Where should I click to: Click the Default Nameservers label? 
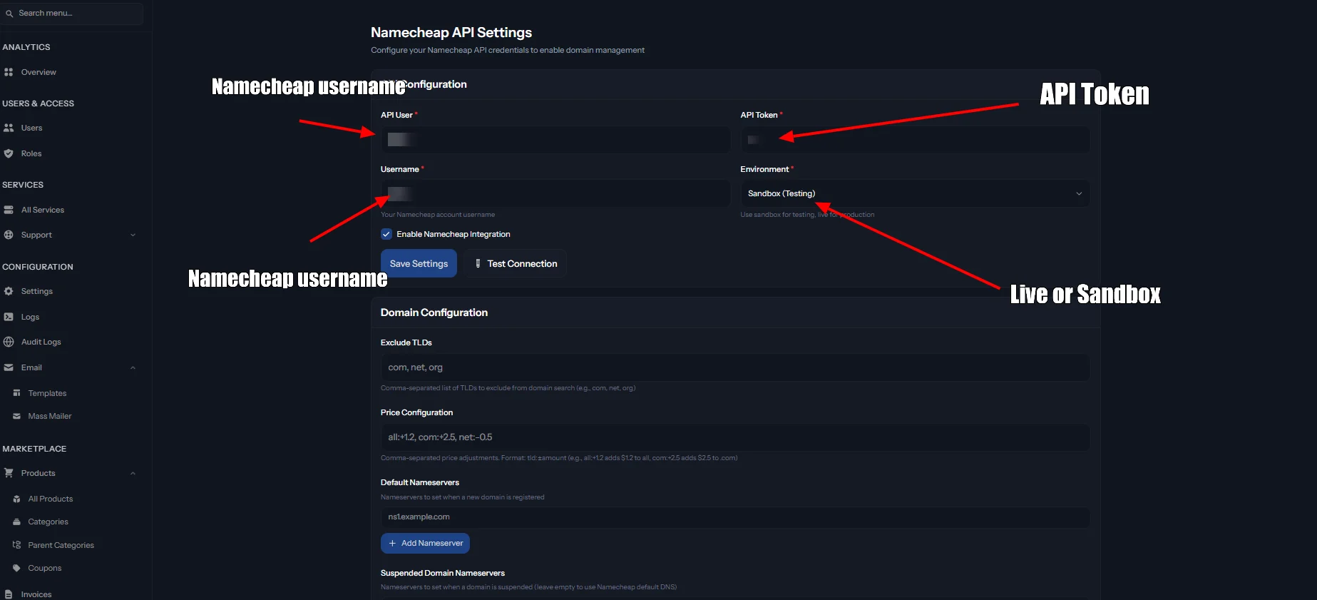(420, 482)
